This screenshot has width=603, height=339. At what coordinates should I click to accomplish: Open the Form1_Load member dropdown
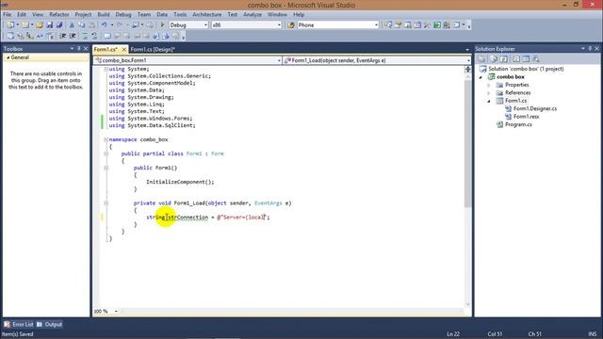click(x=468, y=60)
